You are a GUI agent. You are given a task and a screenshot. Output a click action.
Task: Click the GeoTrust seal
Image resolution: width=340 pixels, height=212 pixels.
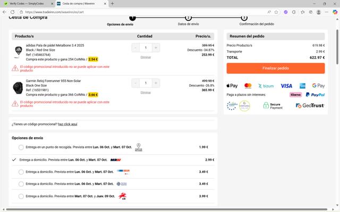coord(310,105)
